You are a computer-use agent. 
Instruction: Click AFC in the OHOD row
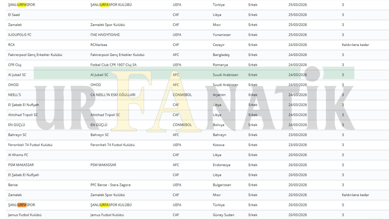[176, 85]
